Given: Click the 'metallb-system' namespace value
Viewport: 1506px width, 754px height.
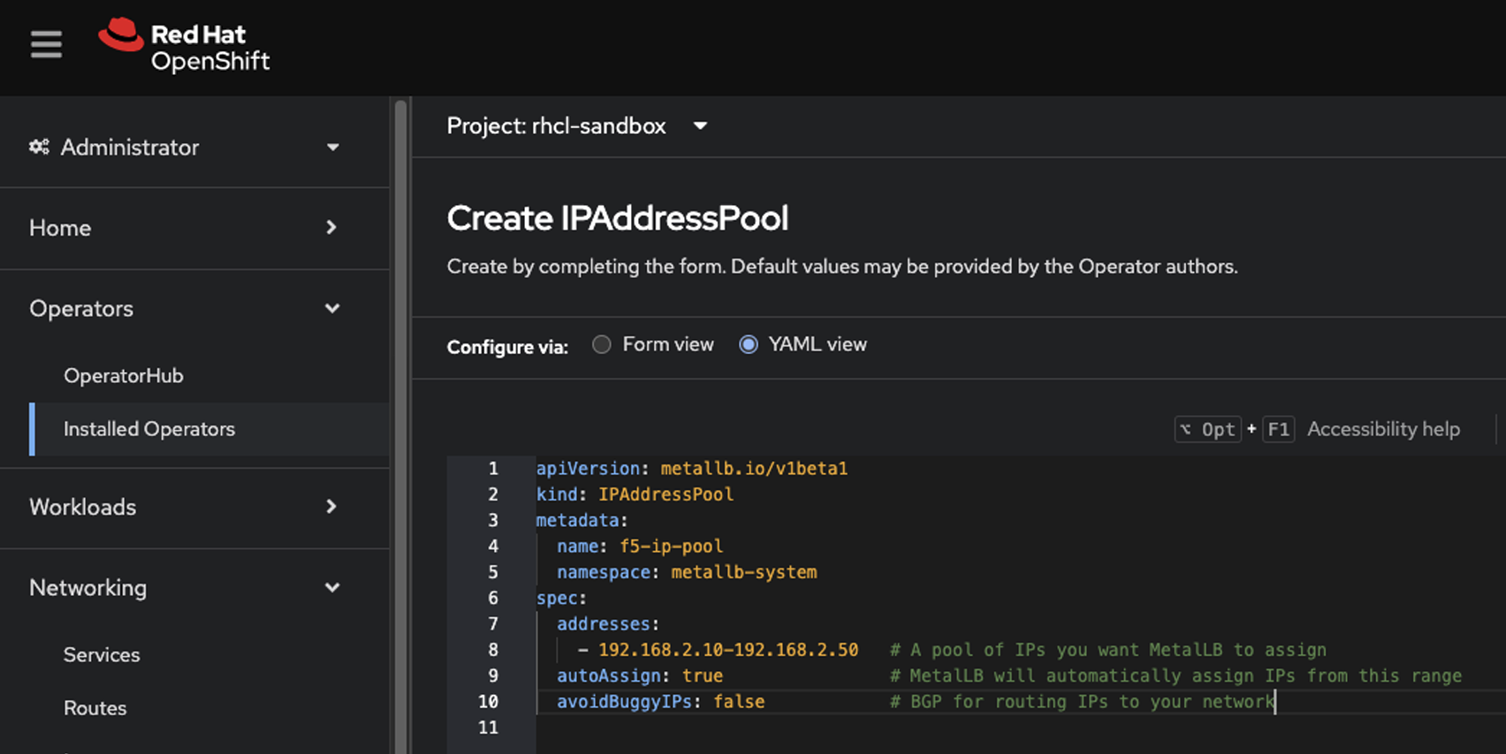Looking at the screenshot, I should pos(743,572).
